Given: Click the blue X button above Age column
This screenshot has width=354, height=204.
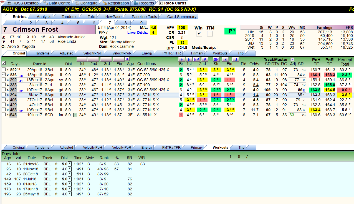Looking at the screenshot, I should point(127,59).
